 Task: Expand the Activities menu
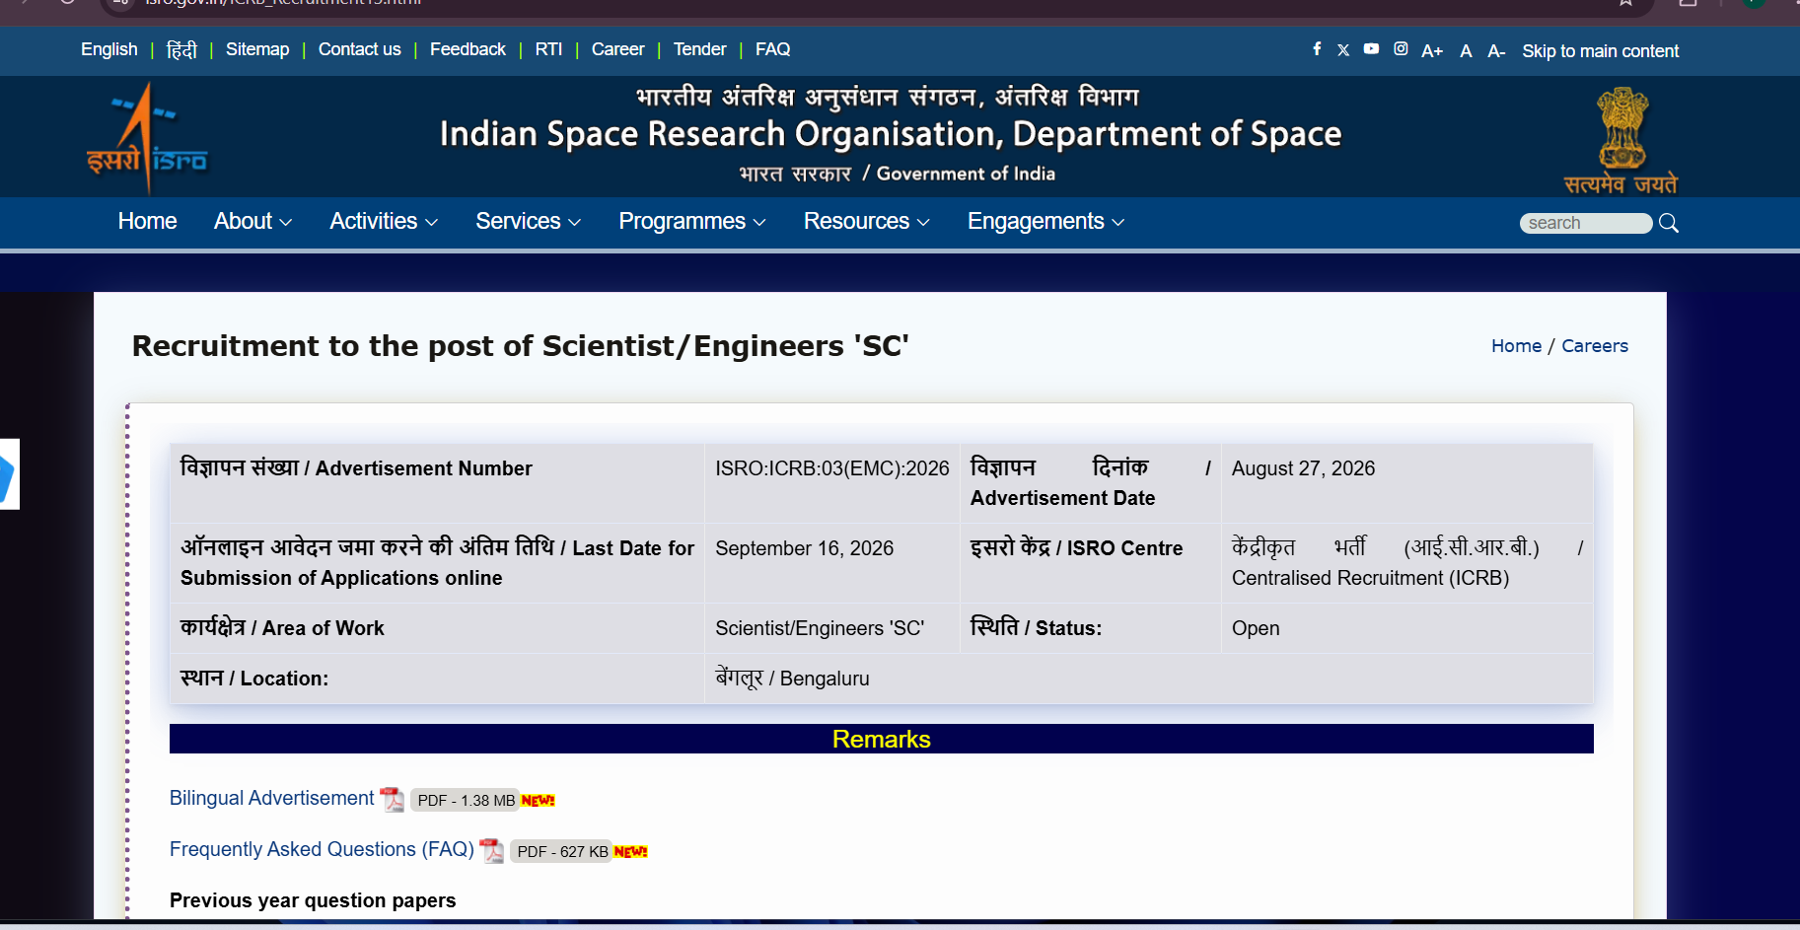coord(384,222)
